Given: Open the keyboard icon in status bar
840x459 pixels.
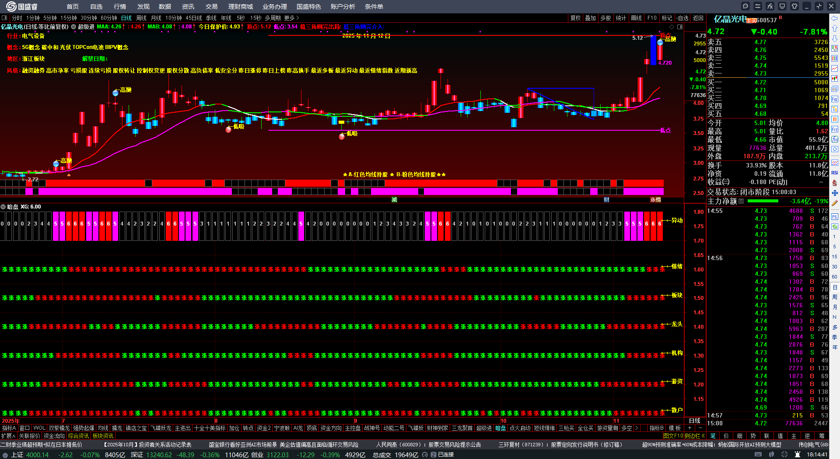Looking at the screenshot, I should click(x=758, y=455).
